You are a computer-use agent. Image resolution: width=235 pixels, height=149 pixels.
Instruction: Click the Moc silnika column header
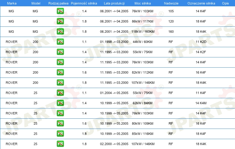[143, 3]
